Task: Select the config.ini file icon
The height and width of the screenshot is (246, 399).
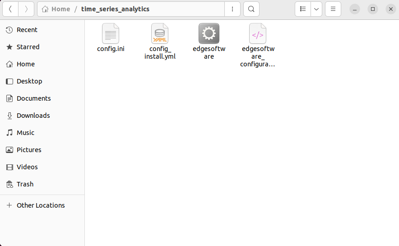Action: tap(111, 33)
